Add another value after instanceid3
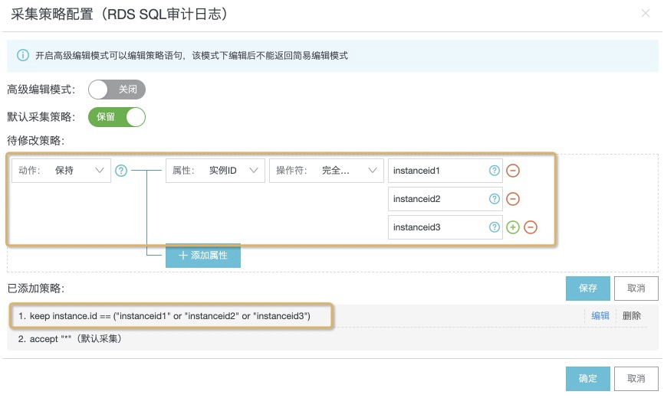This screenshot has height=401, width=664. pos(513,227)
